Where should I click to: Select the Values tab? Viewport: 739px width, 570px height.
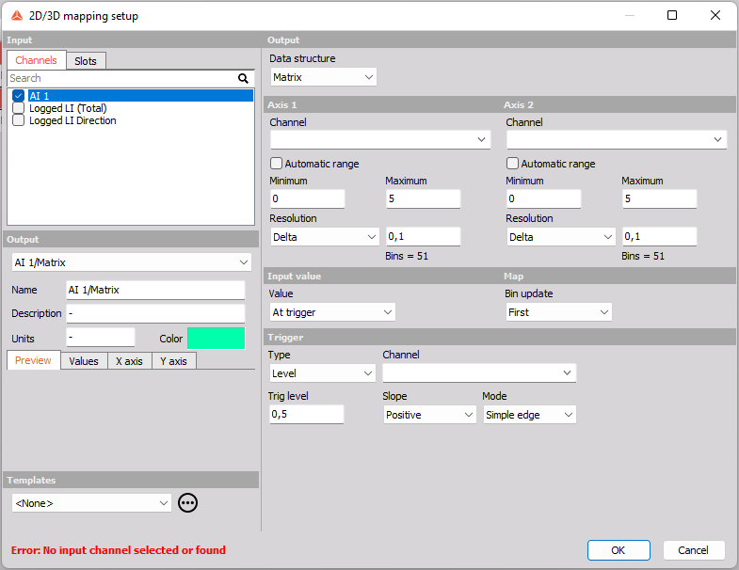pyautogui.click(x=84, y=361)
